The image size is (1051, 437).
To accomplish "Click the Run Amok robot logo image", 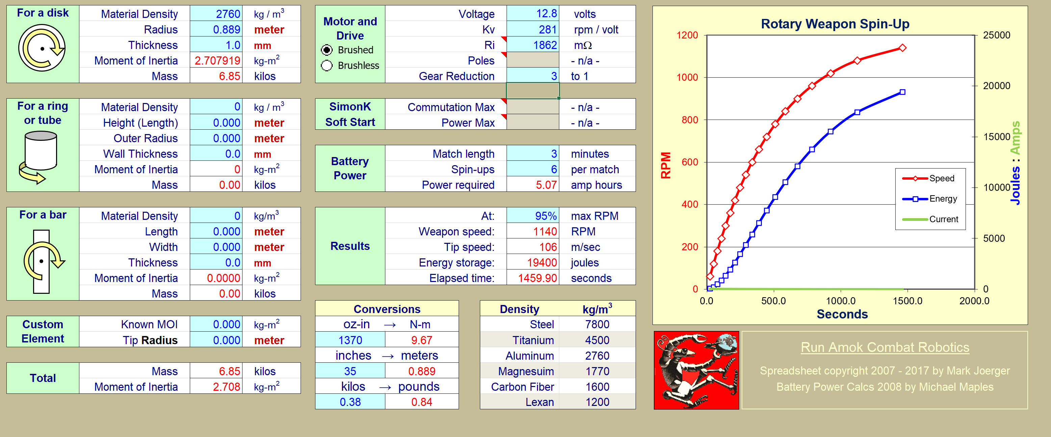I will pos(696,370).
